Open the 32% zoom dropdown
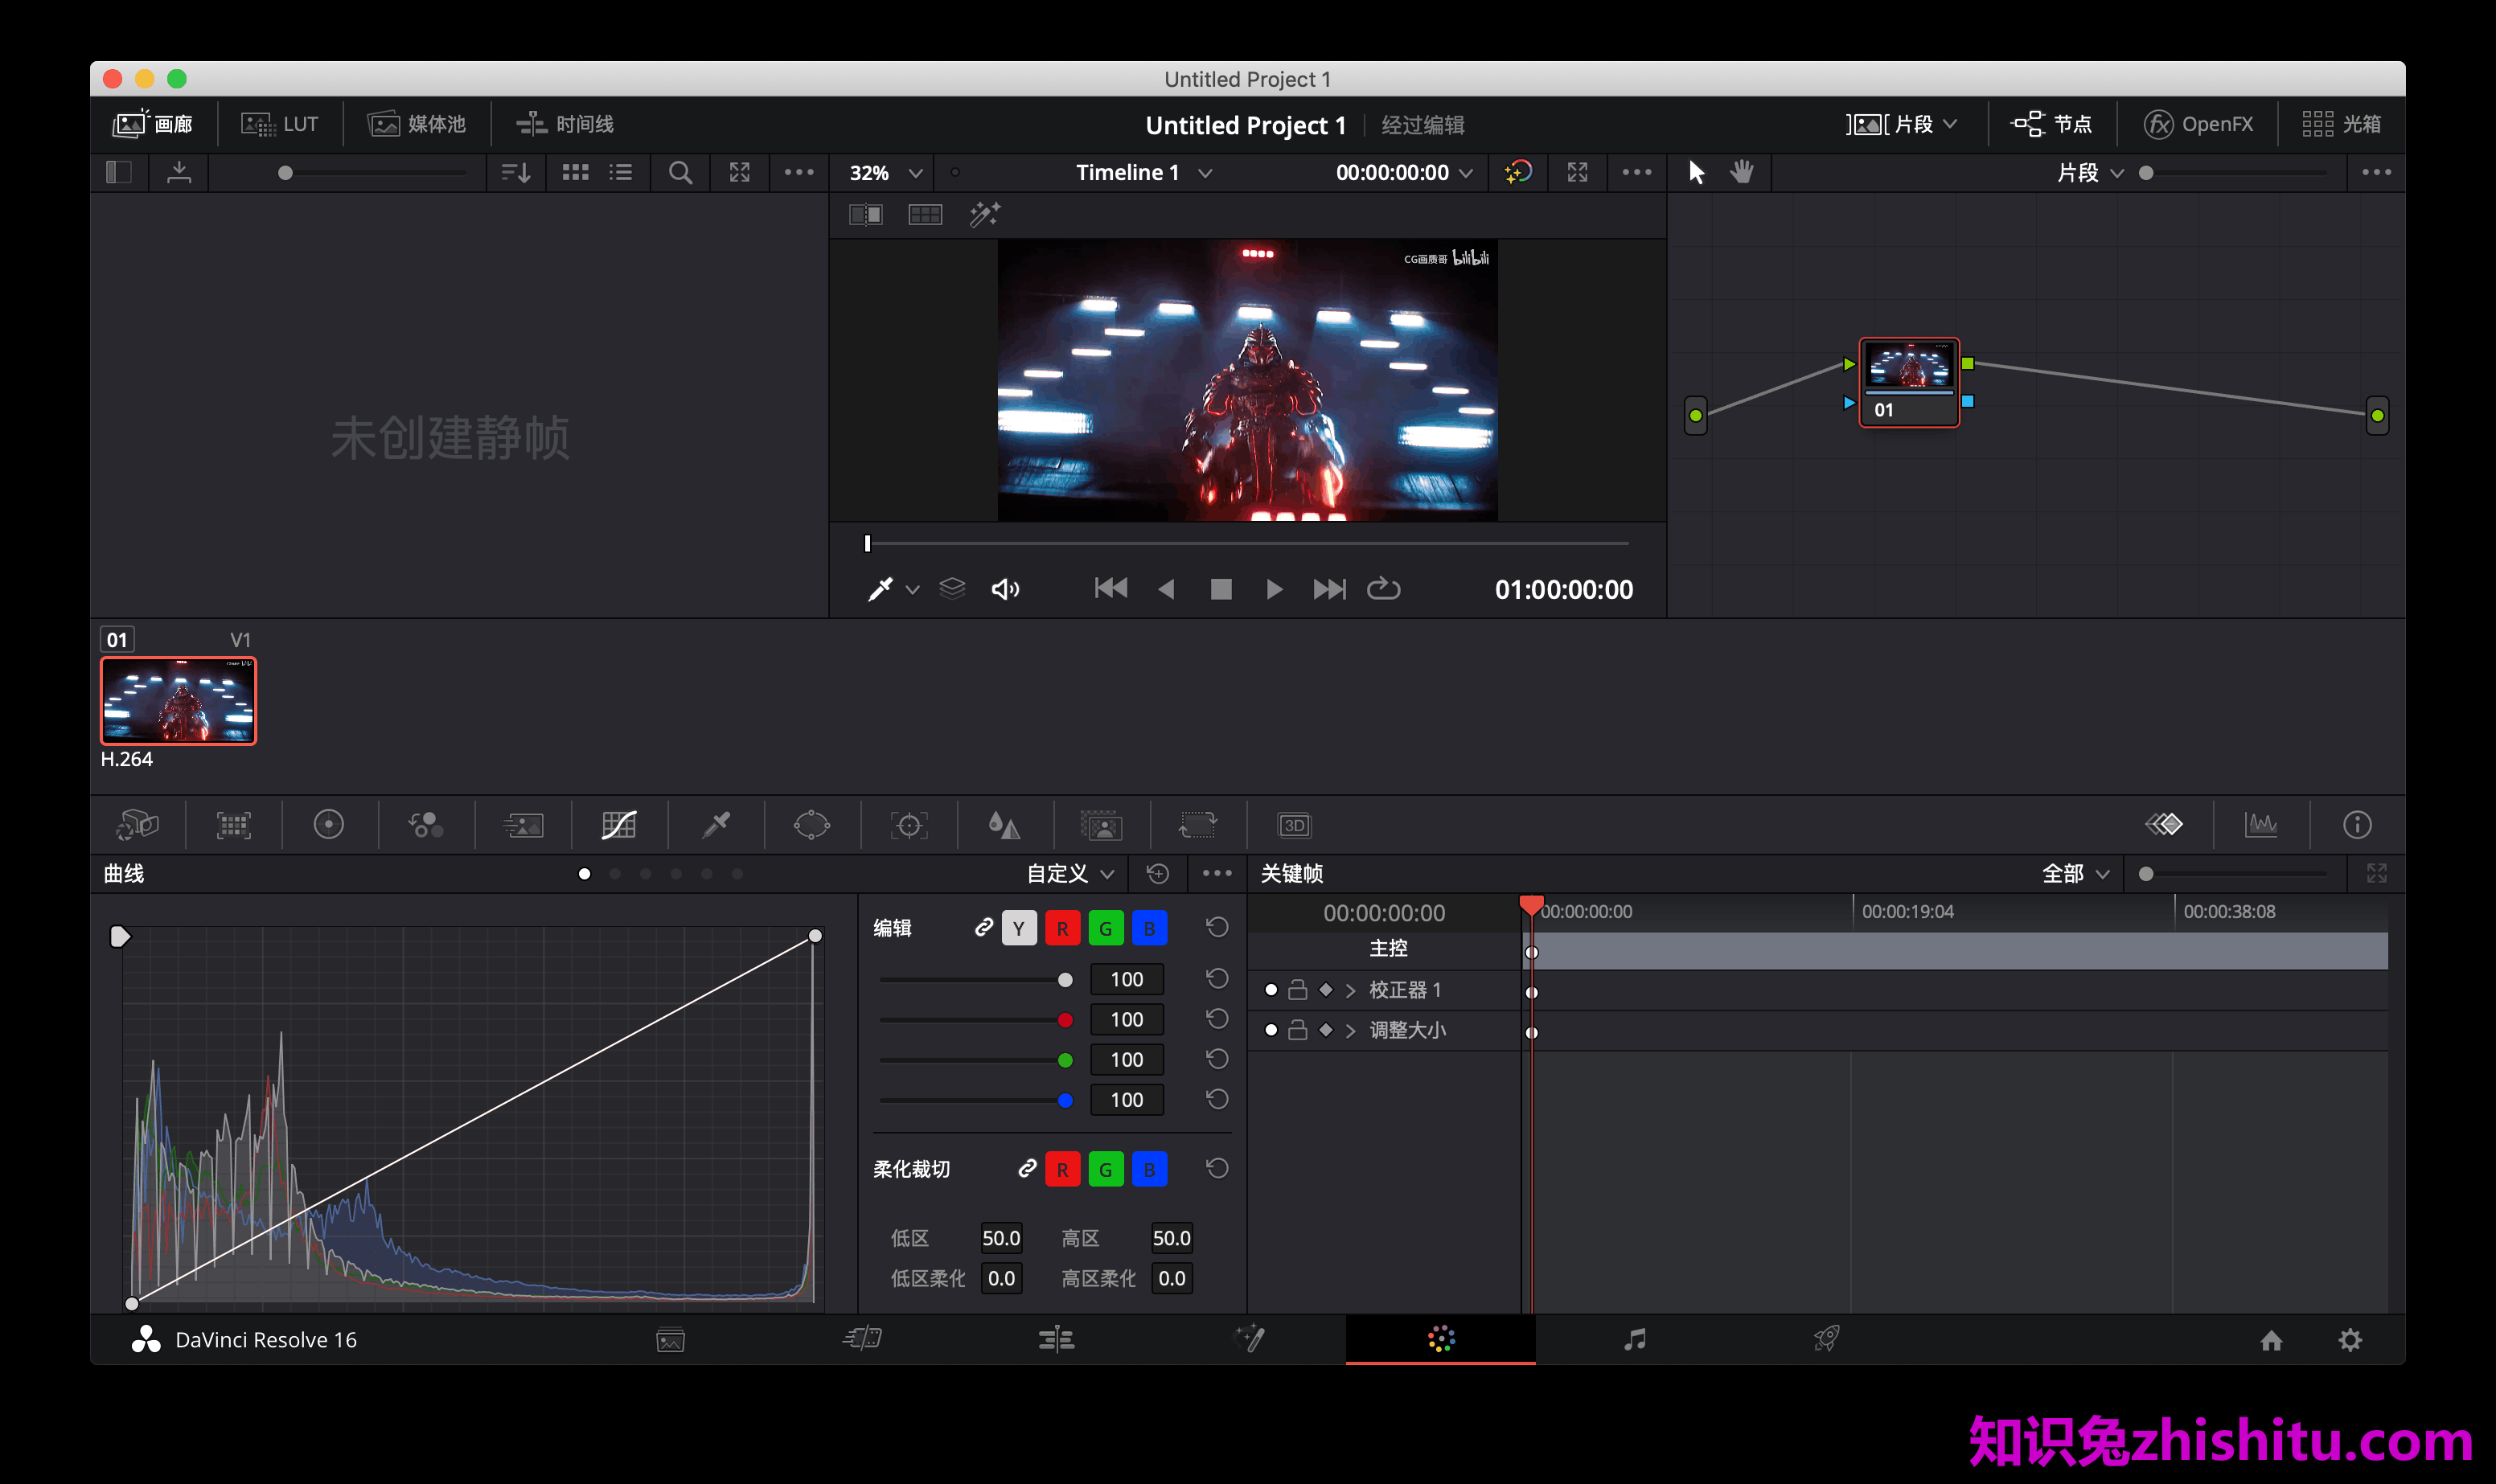2496x1484 pixels. (x=885, y=172)
